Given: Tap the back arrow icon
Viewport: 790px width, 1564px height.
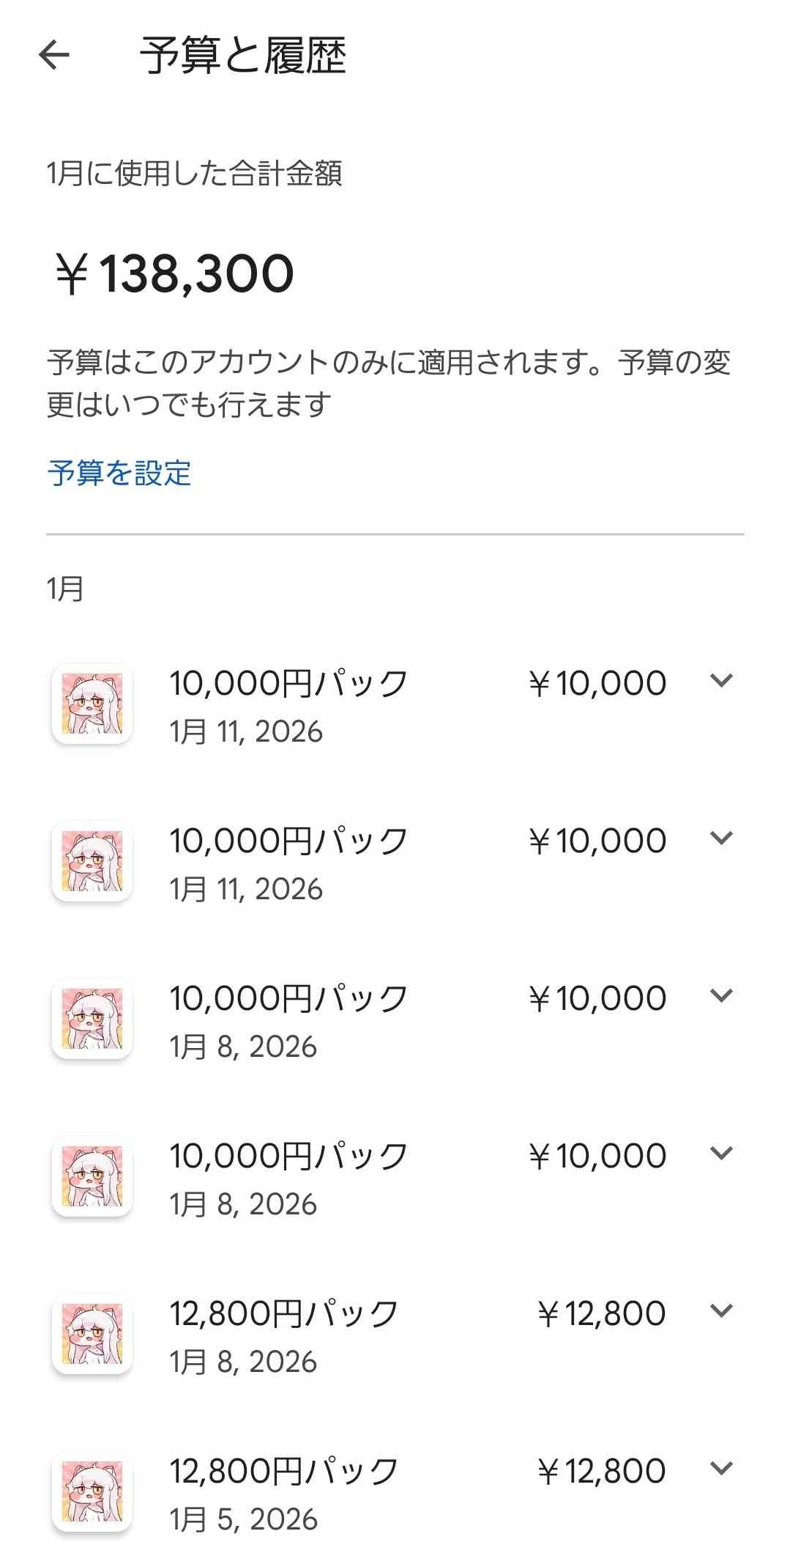Looking at the screenshot, I should [54, 55].
